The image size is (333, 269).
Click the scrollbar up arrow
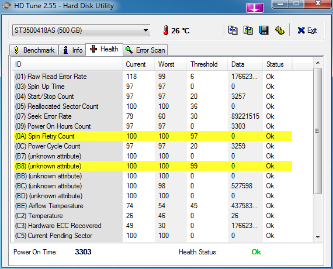pos(318,63)
